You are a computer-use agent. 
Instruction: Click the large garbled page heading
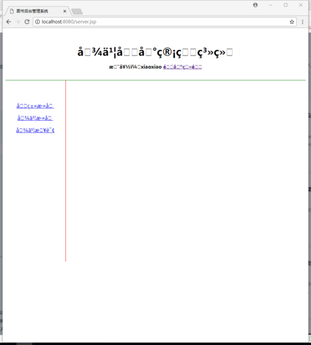[155, 53]
